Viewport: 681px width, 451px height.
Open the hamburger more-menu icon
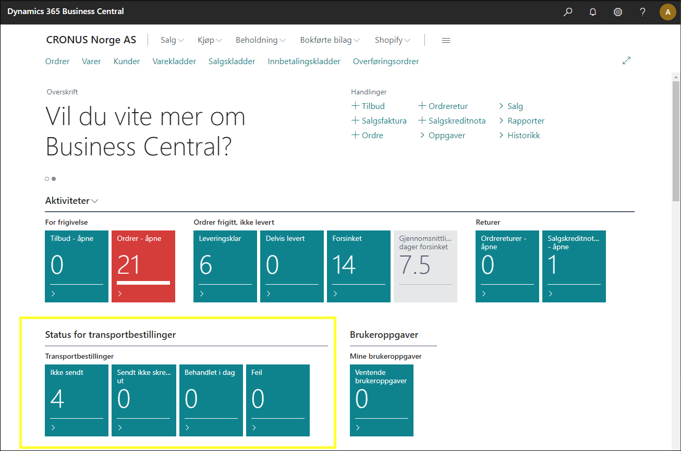point(446,40)
